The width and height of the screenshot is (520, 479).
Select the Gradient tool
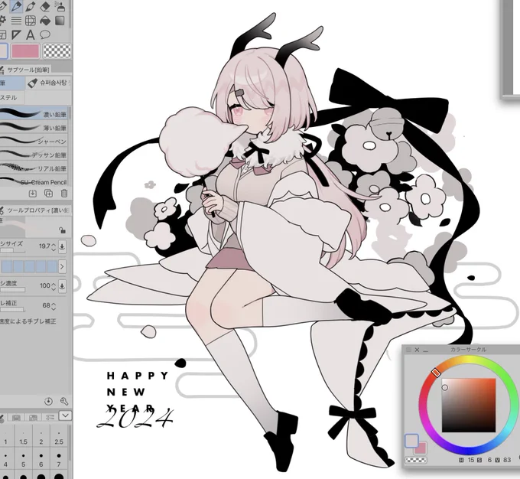tap(60, 21)
